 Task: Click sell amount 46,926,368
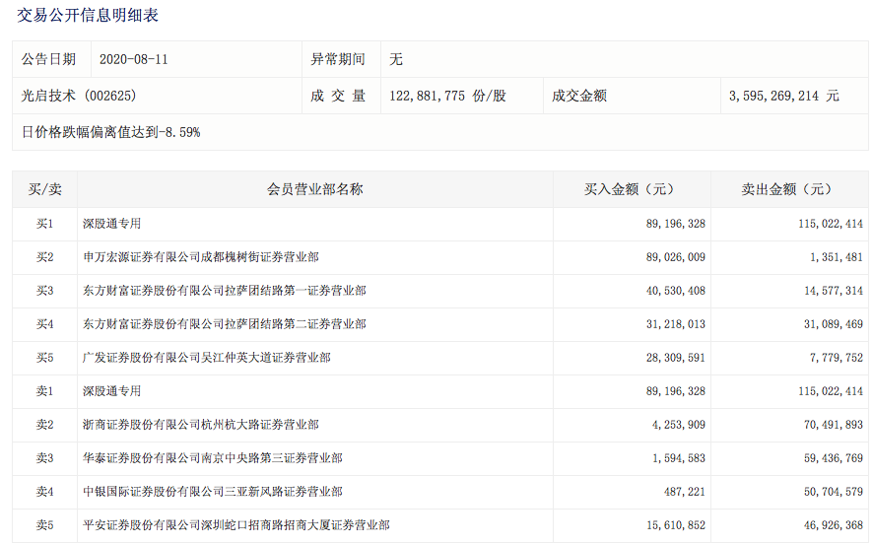tap(834, 525)
